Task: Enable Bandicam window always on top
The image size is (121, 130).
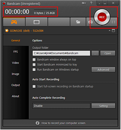Action: [34, 59]
